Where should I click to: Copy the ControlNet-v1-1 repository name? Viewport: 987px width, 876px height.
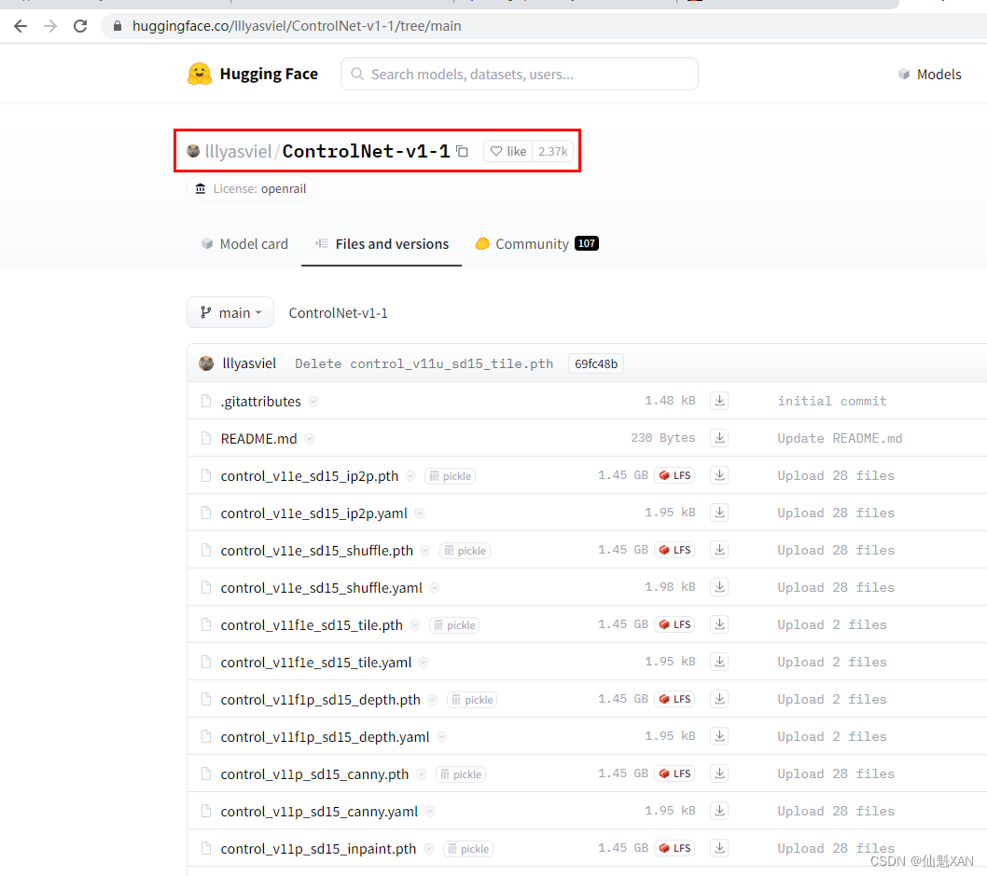tap(462, 151)
